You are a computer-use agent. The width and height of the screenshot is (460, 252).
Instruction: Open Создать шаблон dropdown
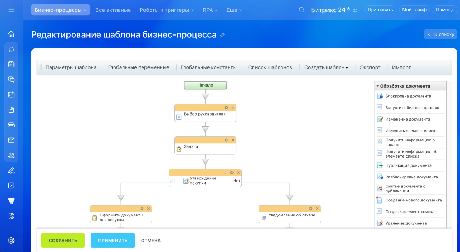point(326,67)
